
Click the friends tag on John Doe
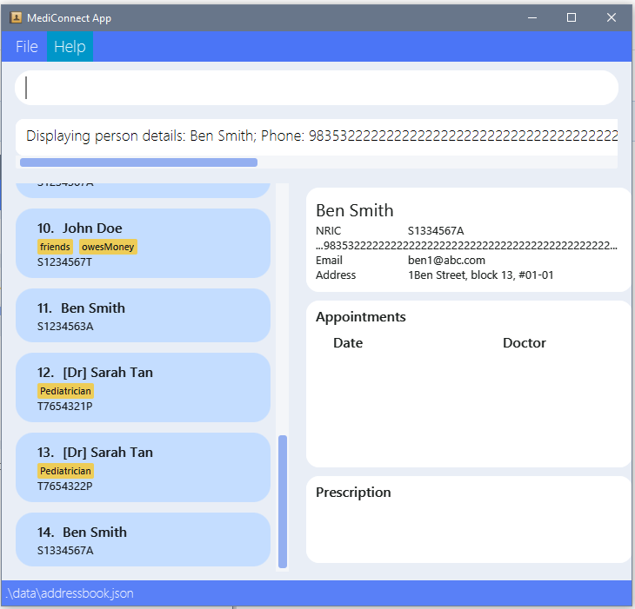(x=55, y=247)
